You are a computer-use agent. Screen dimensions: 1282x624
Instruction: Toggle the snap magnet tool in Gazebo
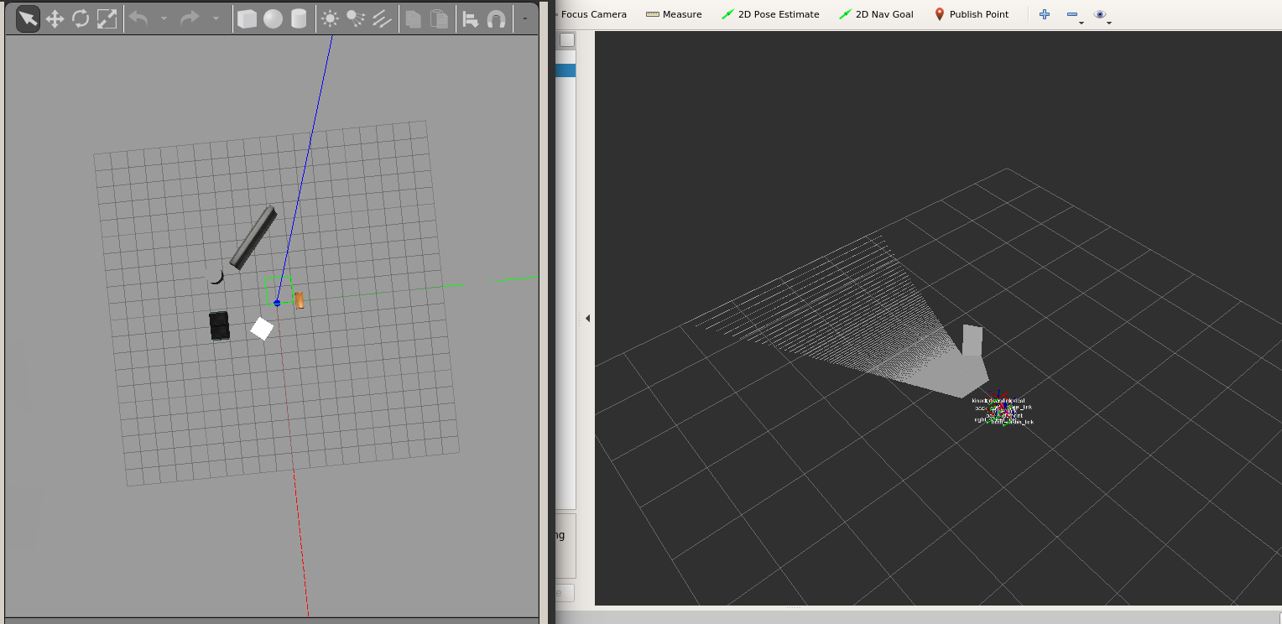[497, 18]
